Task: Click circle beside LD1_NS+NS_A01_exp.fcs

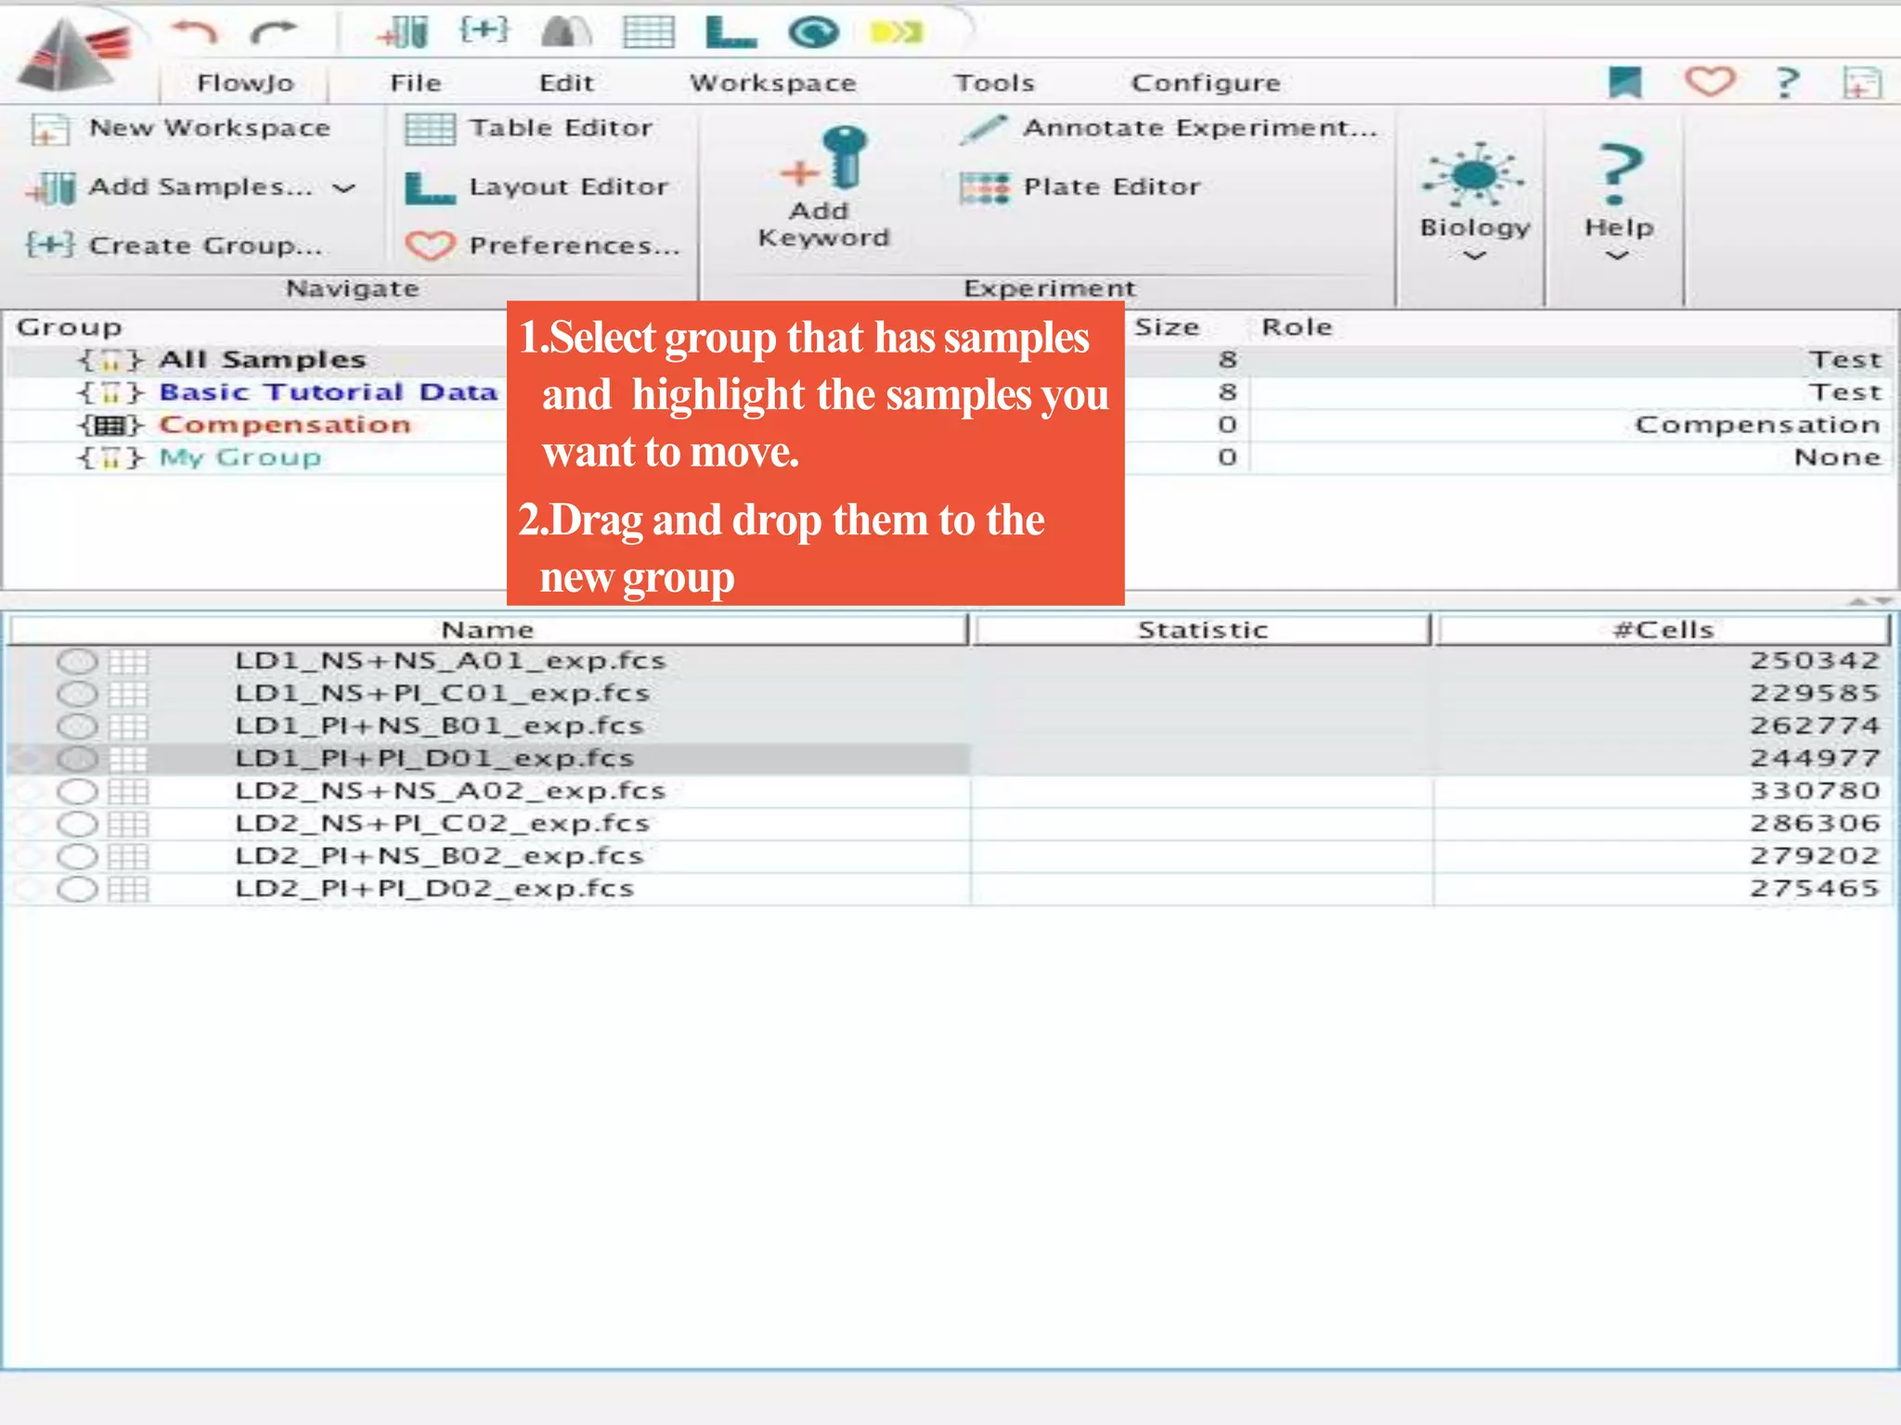Action: [77, 661]
